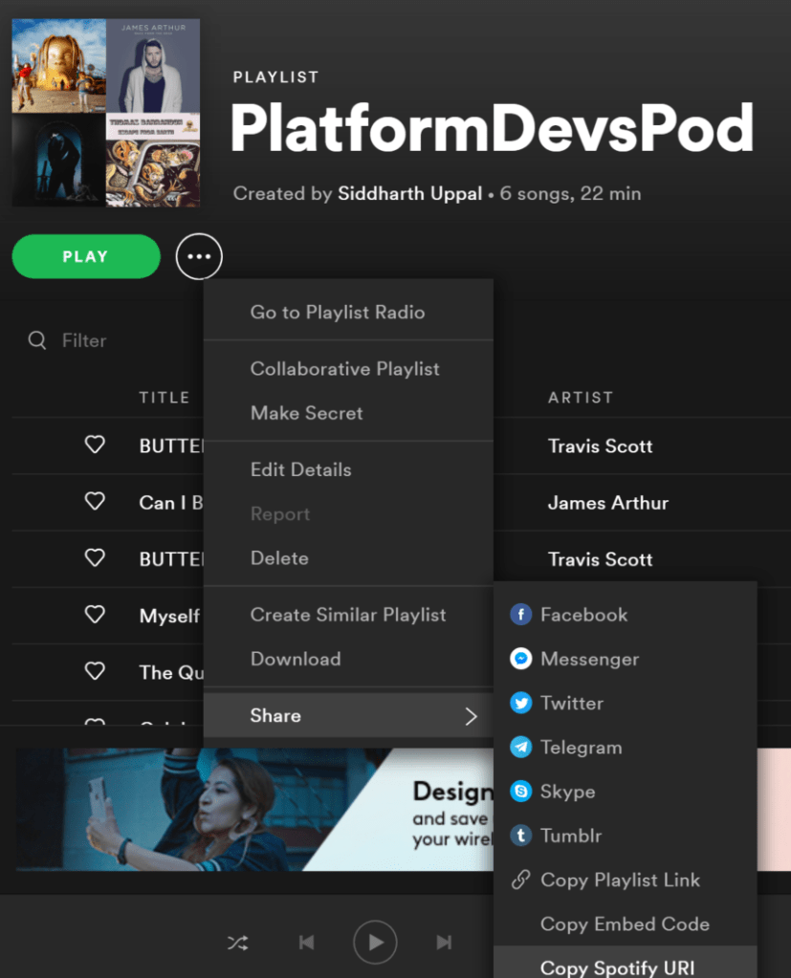
Task: Click the Tumblr share icon
Action: coord(520,836)
